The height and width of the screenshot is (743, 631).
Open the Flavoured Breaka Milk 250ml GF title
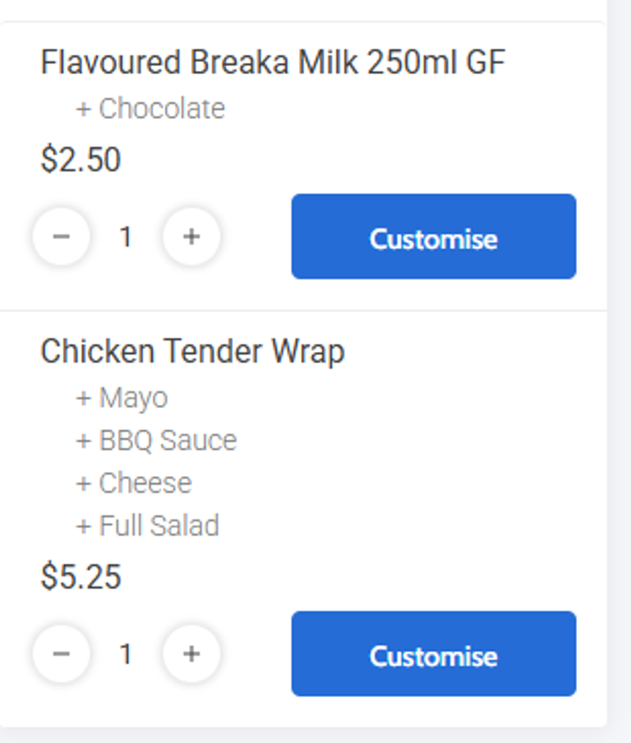272,63
